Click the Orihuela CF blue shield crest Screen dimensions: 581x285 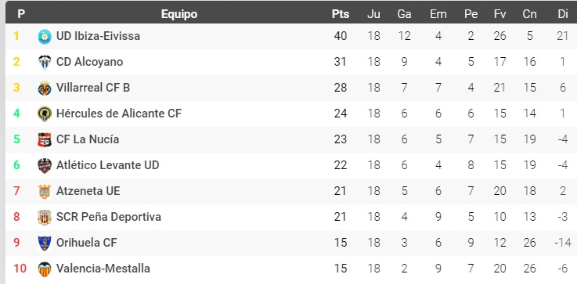coord(45,244)
